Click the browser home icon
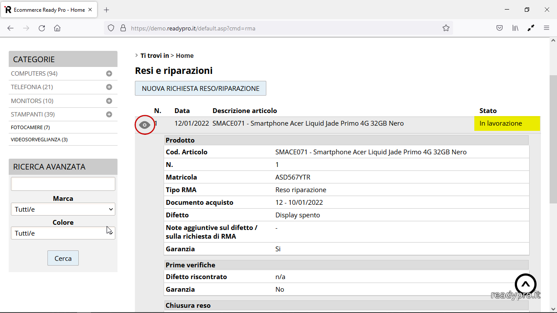This screenshot has height=313, width=557. pos(57,28)
